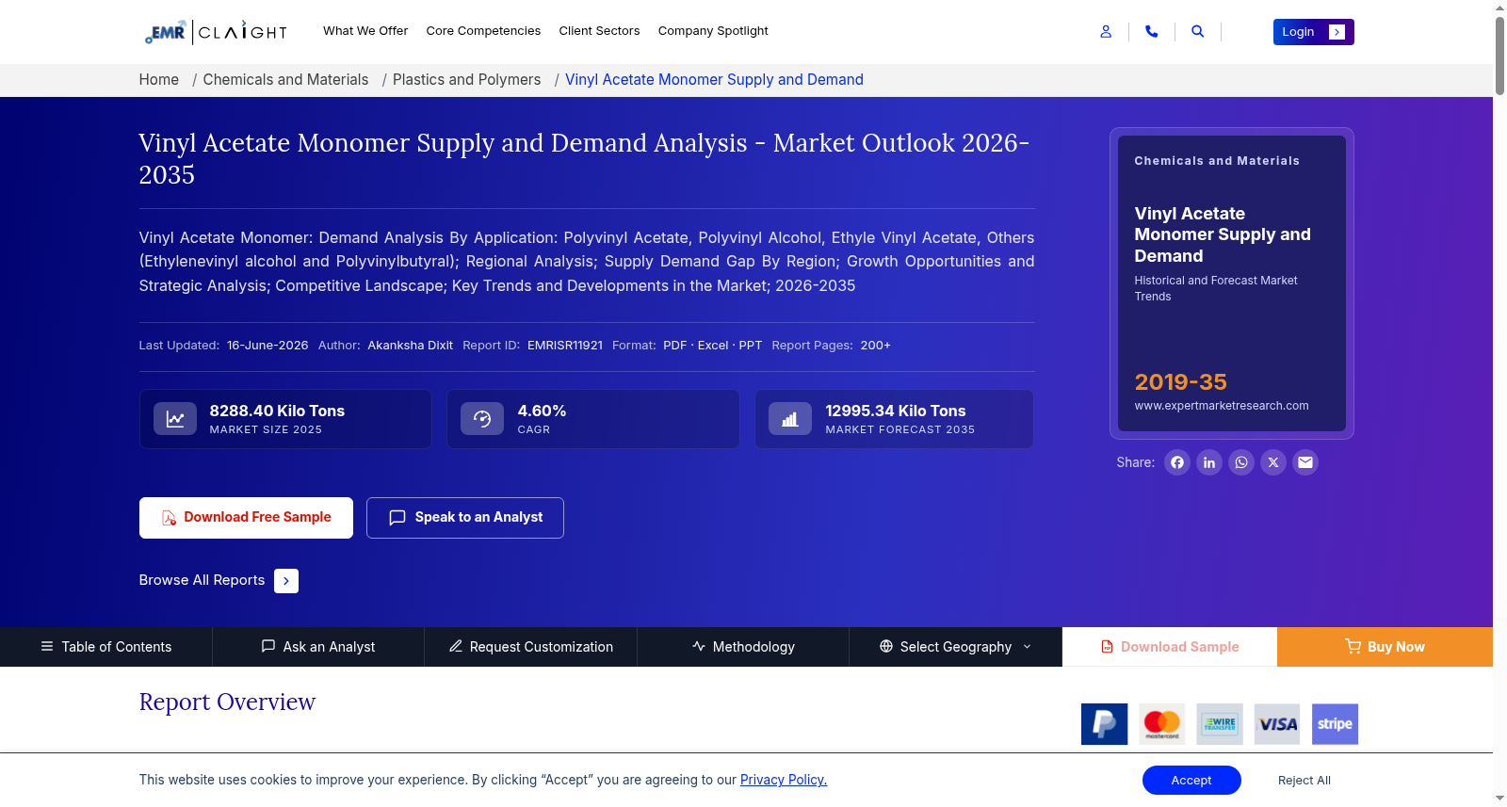
Task: Click the Download Sample bar button
Action: (x=1170, y=647)
